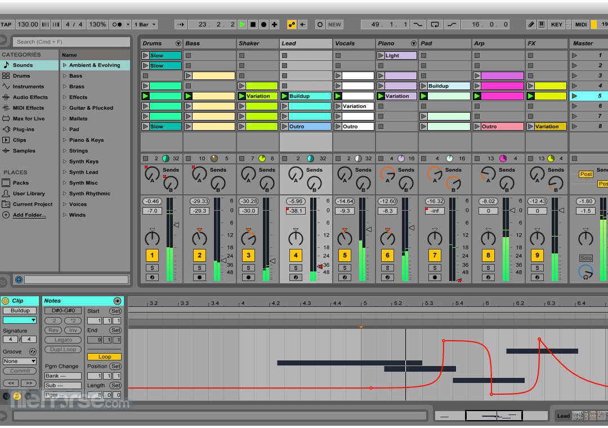The height and width of the screenshot is (428, 608).
Task: Activate Key map mode
Action: (557, 24)
